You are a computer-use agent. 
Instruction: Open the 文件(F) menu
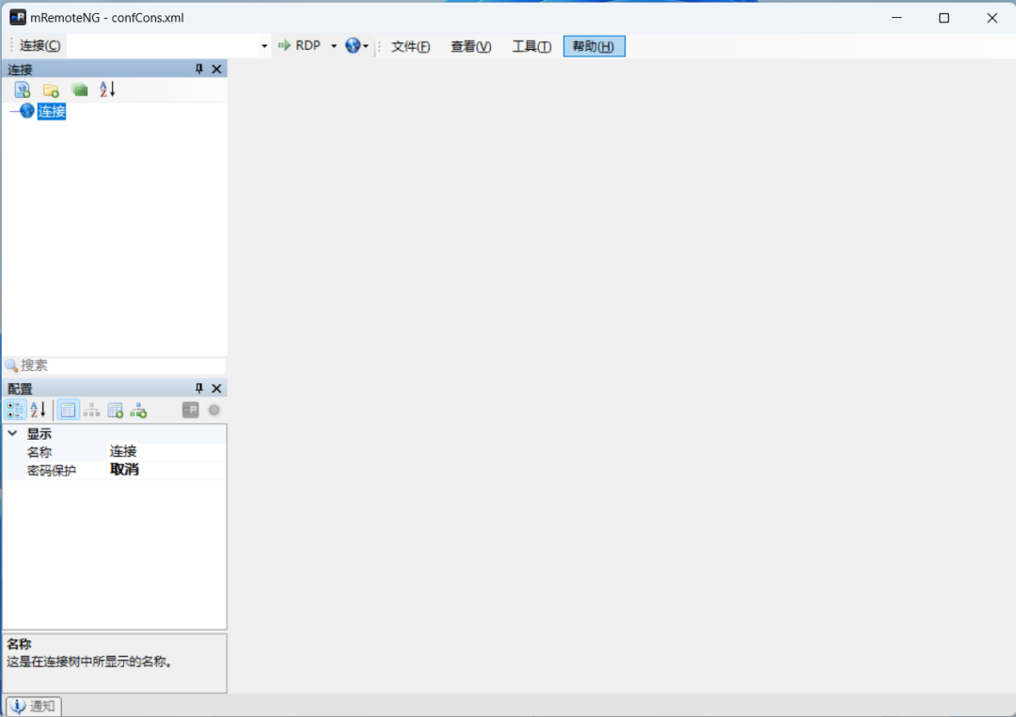pyautogui.click(x=411, y=46)
